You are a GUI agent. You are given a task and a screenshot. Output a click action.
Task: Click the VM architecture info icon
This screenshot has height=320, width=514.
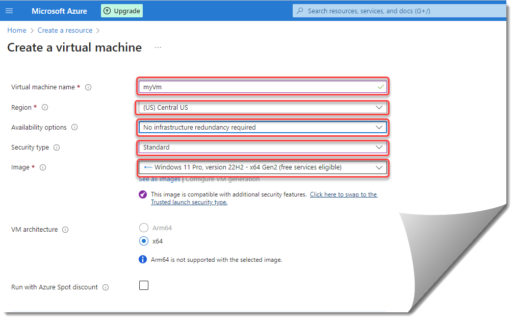(x=65, y=229)
